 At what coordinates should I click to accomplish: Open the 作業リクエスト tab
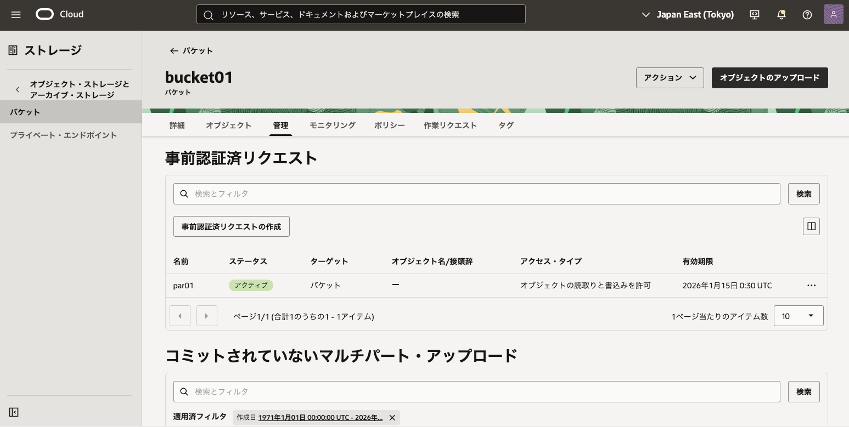point(451,125)
